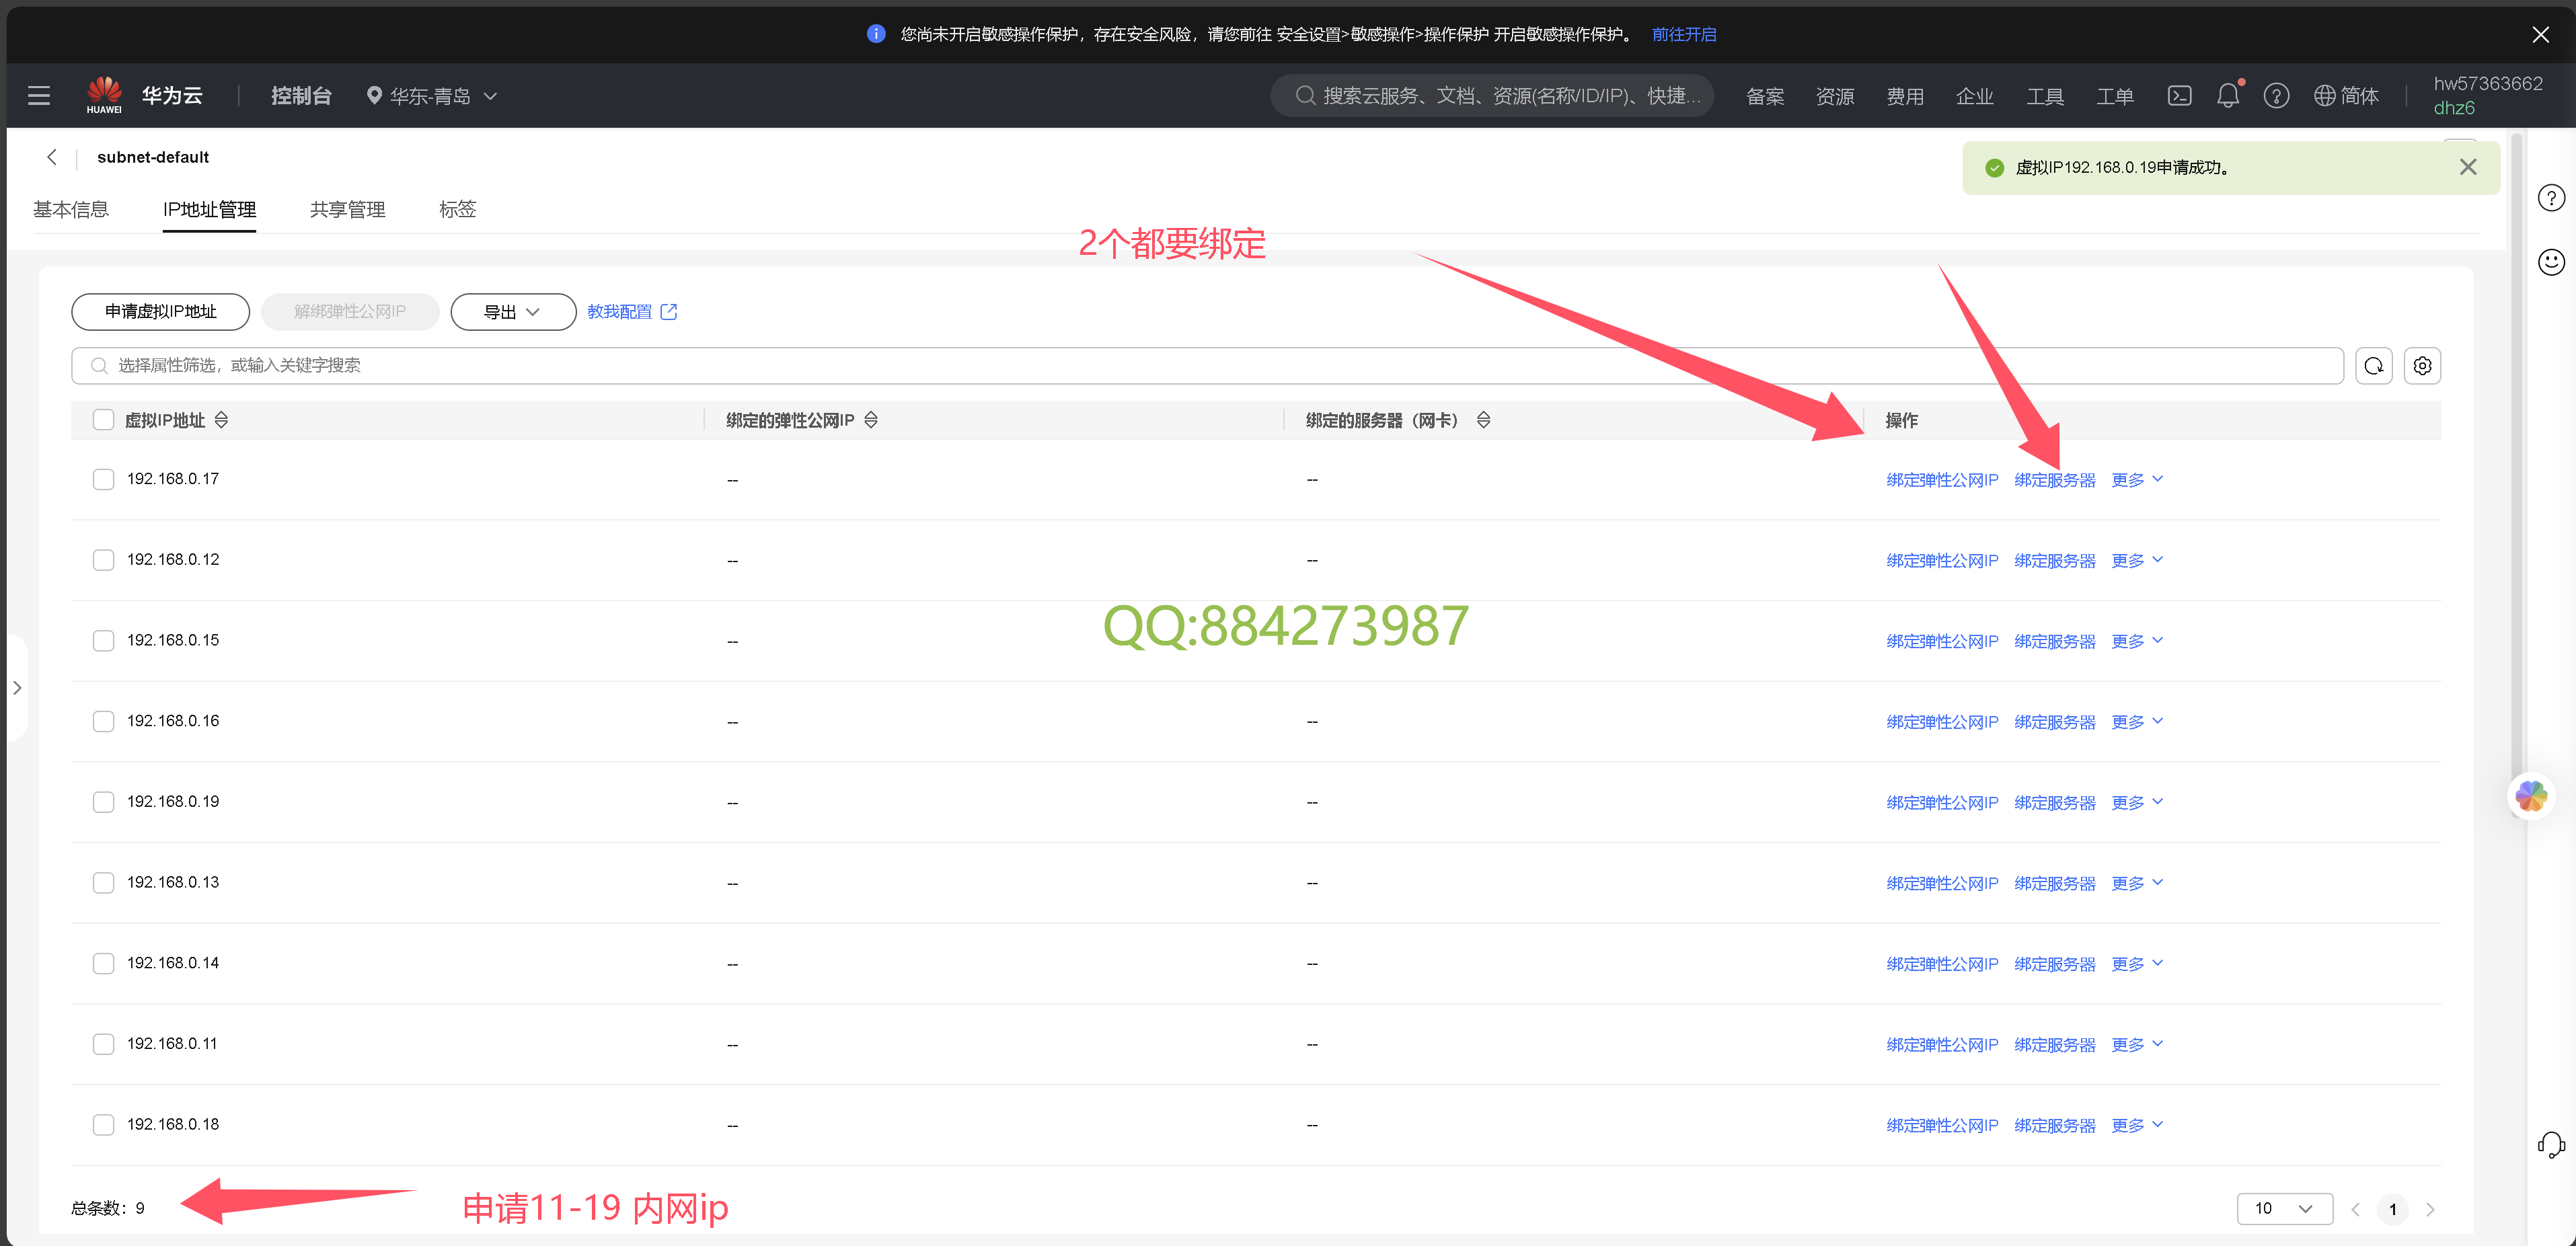Open the 导出 export dropdown
This screenshot has height=1246, width=2576.
click(x=513, y=312)
